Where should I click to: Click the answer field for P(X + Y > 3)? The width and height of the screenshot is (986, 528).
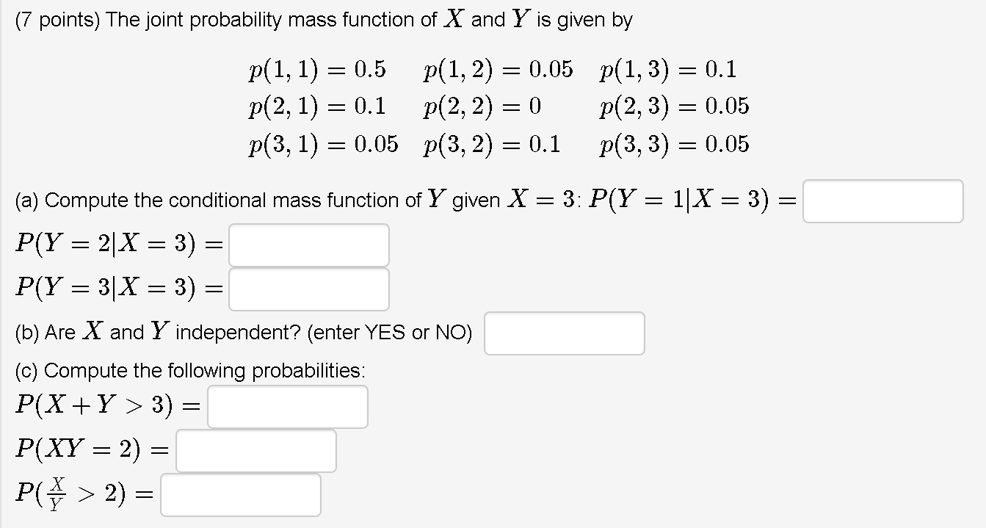pyautogui.click(x=288, y=406)
